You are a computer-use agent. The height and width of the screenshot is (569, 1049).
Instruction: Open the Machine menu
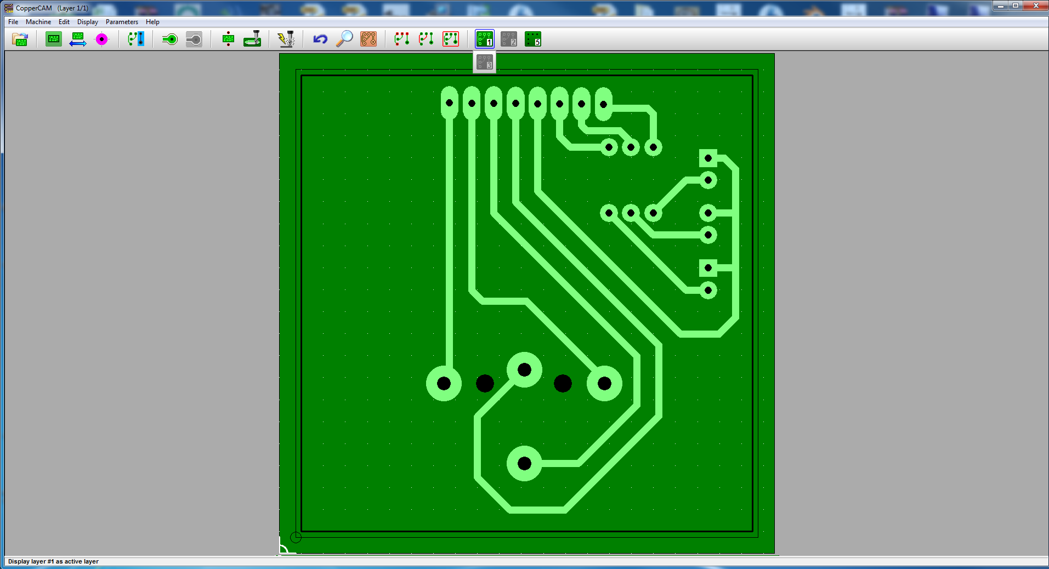38,22
